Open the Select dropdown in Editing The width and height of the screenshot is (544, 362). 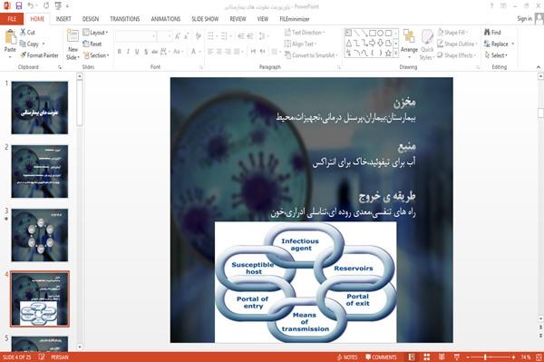pos(496,55)
